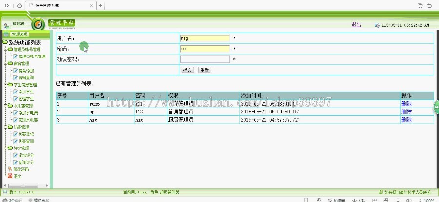
Task: Click the 已有管理员列表 heading text
Action: pos(75,84)
